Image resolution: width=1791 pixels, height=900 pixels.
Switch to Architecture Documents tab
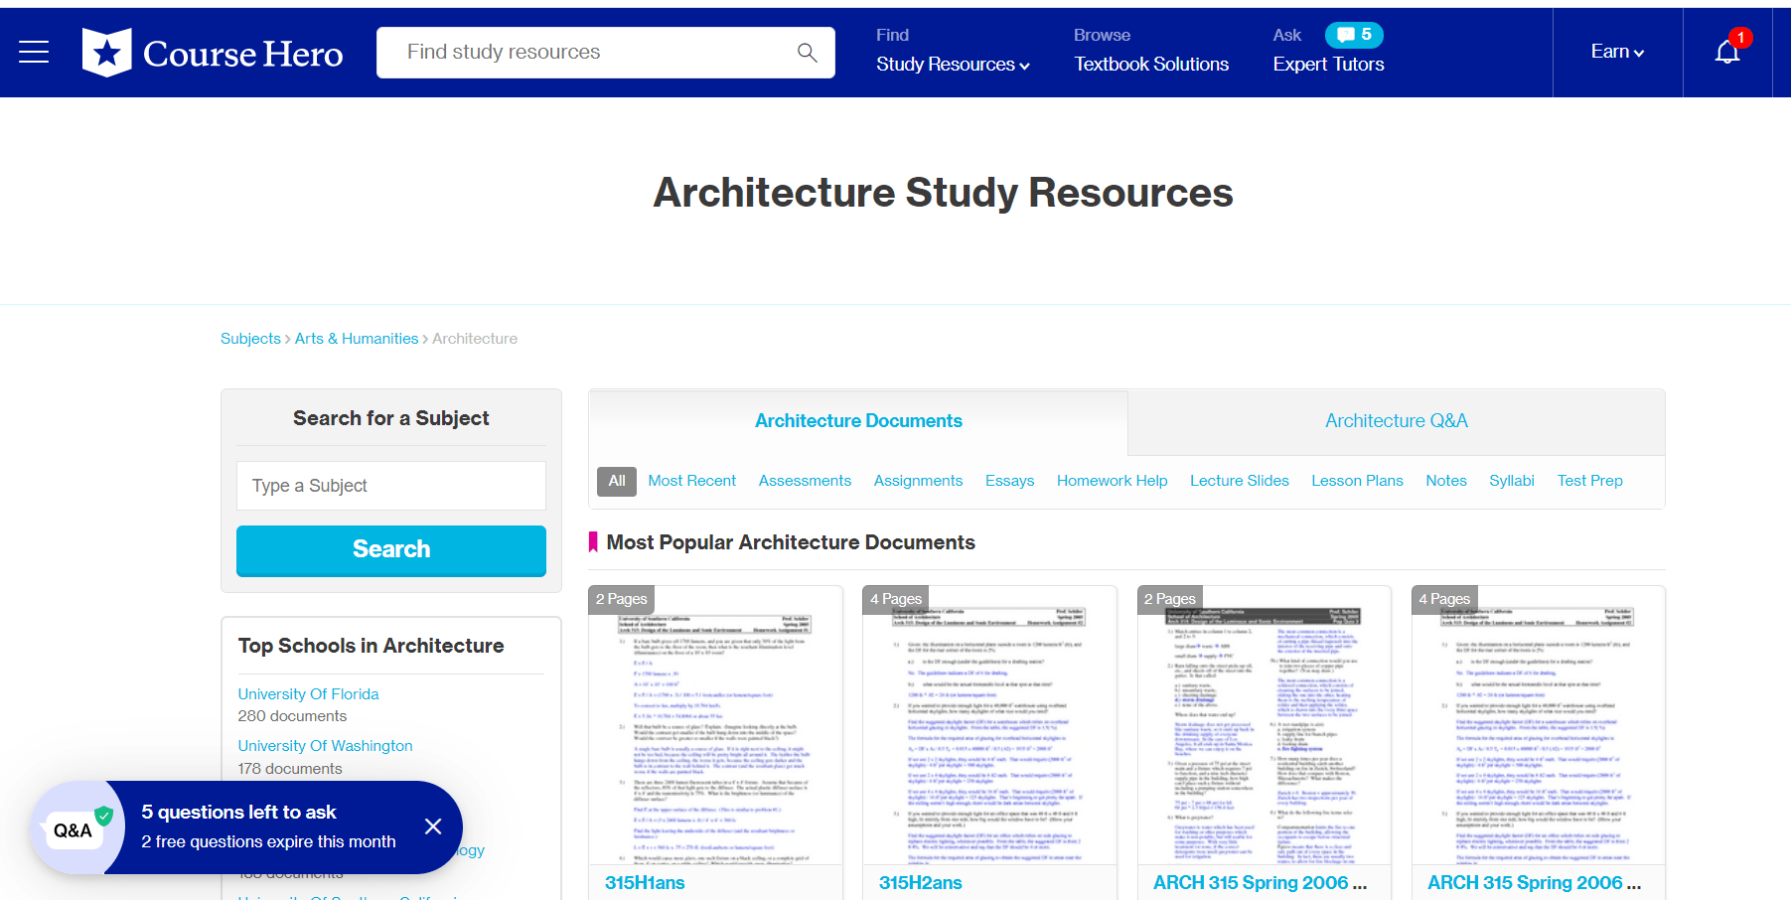[x=858, y=421]
